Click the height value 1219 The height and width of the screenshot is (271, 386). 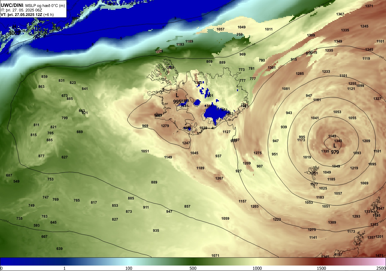pyautogui.click(x=354, y=168)
